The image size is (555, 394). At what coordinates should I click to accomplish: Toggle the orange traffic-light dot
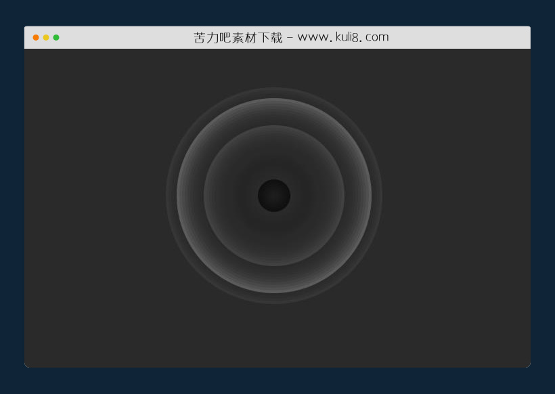(35, 37)
